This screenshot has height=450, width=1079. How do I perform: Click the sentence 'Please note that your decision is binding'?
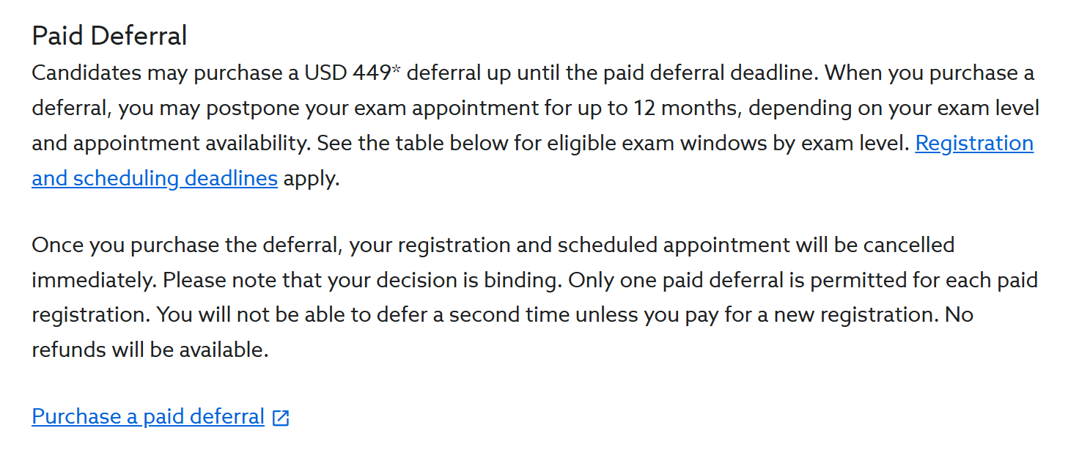tap(362, 280)
